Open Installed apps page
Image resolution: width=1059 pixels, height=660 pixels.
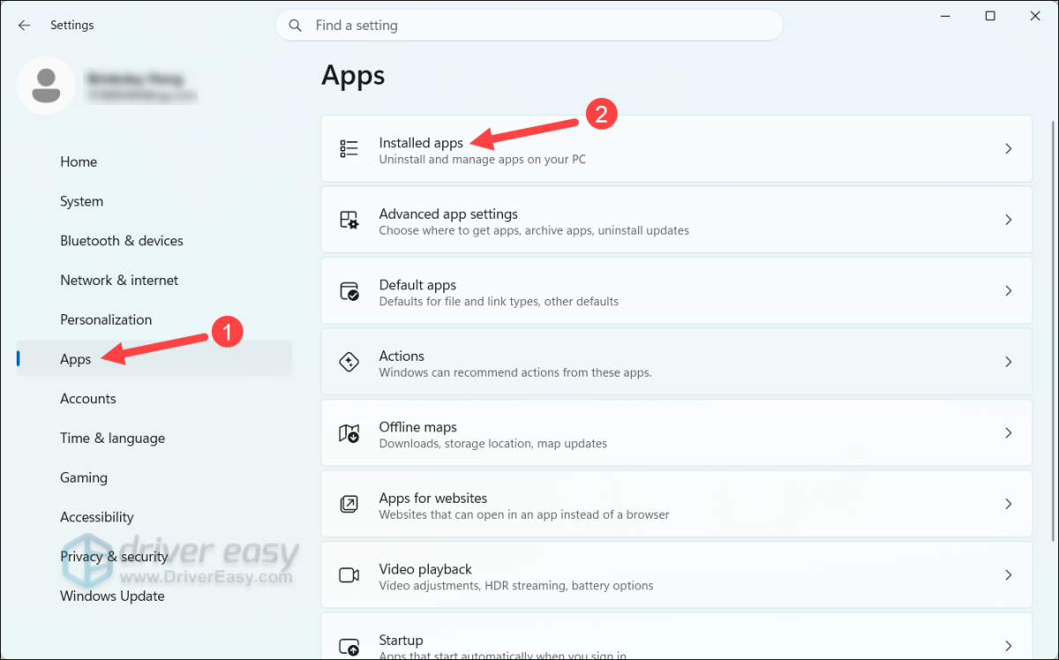(x=676, y=149)
